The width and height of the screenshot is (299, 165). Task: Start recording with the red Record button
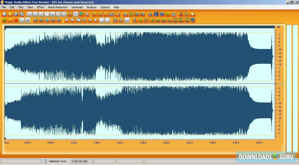pyautogui.click(x=16, y=20)
